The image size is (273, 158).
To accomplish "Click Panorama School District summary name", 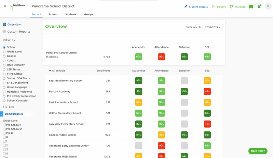I will coord(62,53).
